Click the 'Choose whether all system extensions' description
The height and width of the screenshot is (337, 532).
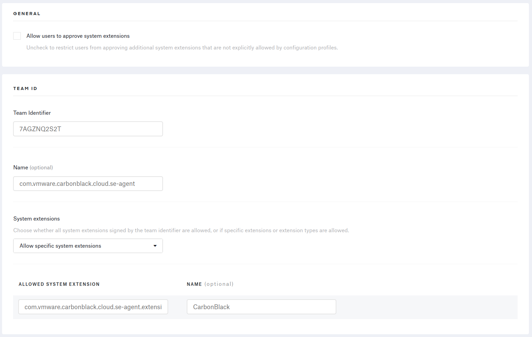pyautogui.click(x=181, y=231)
